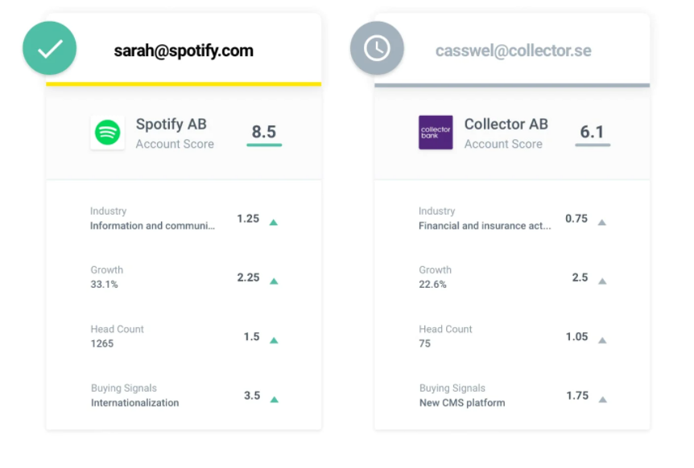Click the 2.5 growth score
This screenshot has height=468, width=694.
coord(580,277)
